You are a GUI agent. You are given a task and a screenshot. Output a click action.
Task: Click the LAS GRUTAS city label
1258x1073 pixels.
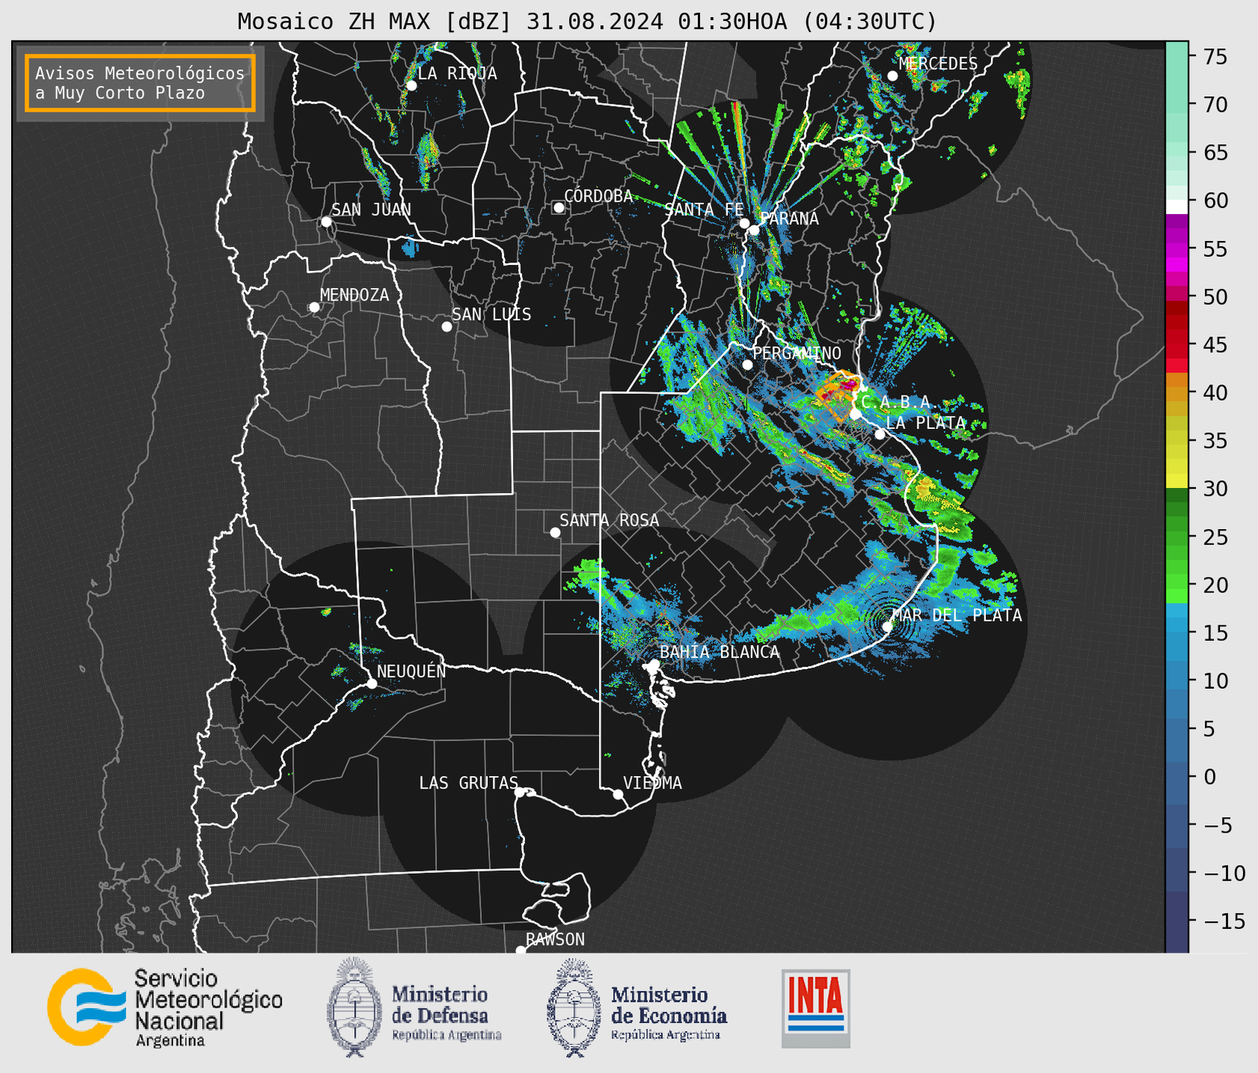click(468, 783)
